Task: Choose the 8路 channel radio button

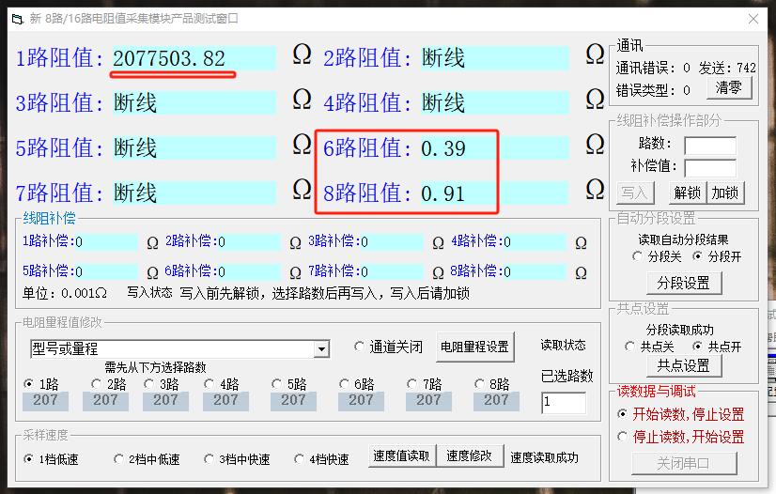Action: (480, 384)
